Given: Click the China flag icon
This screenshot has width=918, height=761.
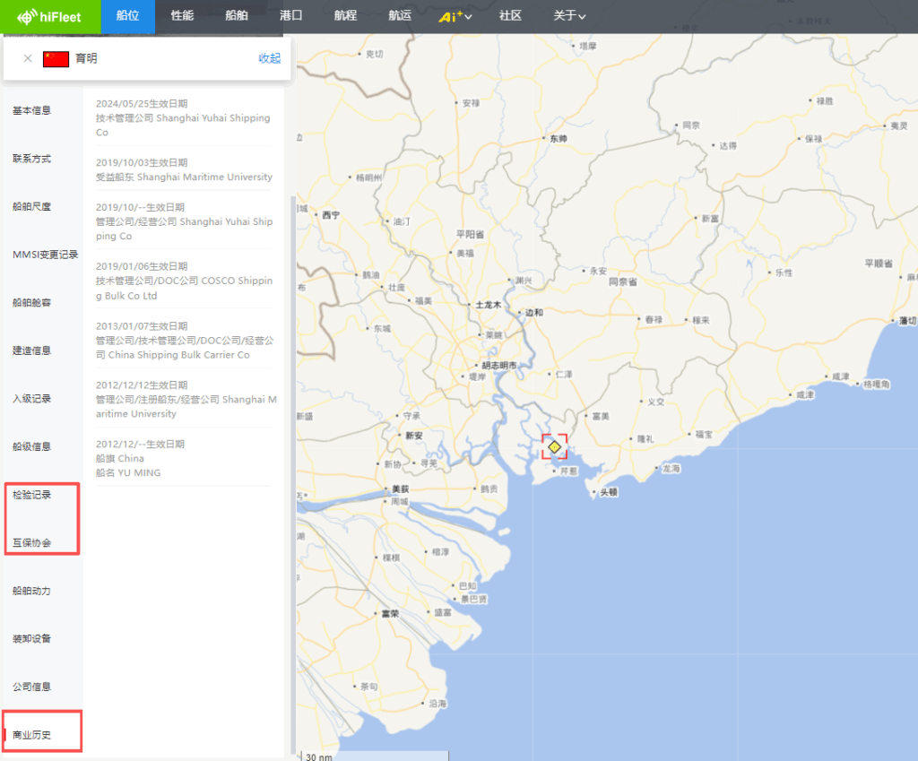Looking at the screenshot, I should (56, 58).
